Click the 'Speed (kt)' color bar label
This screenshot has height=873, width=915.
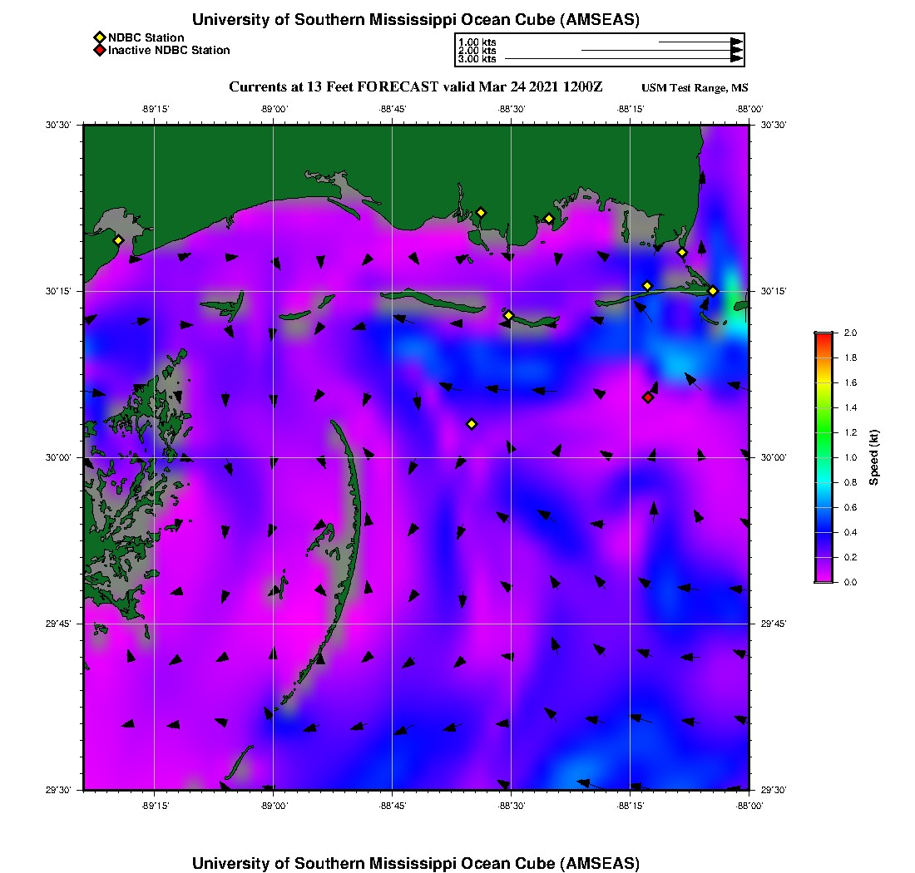873,457
